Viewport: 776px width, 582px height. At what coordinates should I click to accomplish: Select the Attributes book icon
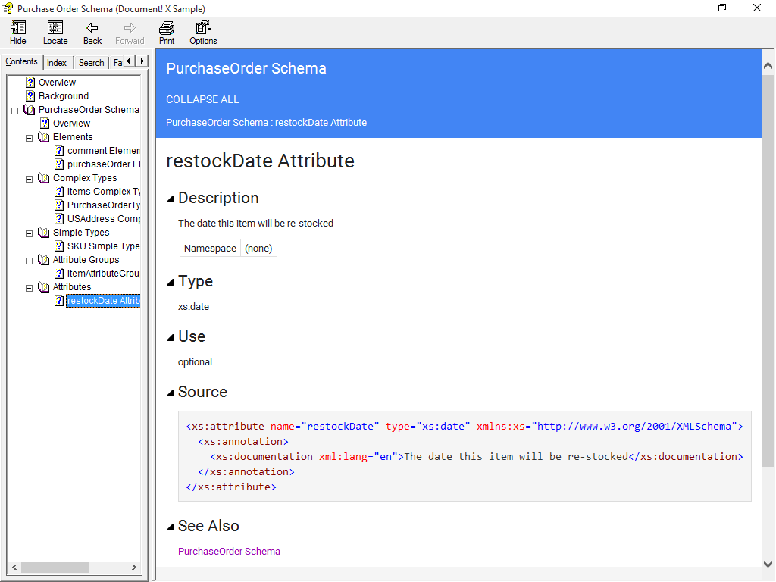[x=43, y=287]
